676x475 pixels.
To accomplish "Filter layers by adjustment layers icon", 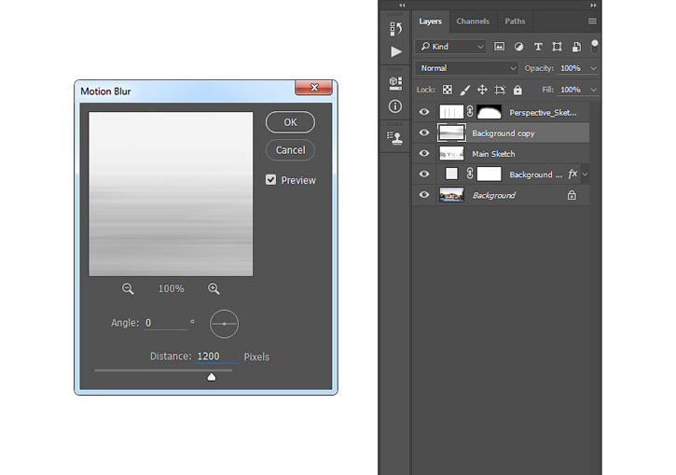I will pos(518,47).
